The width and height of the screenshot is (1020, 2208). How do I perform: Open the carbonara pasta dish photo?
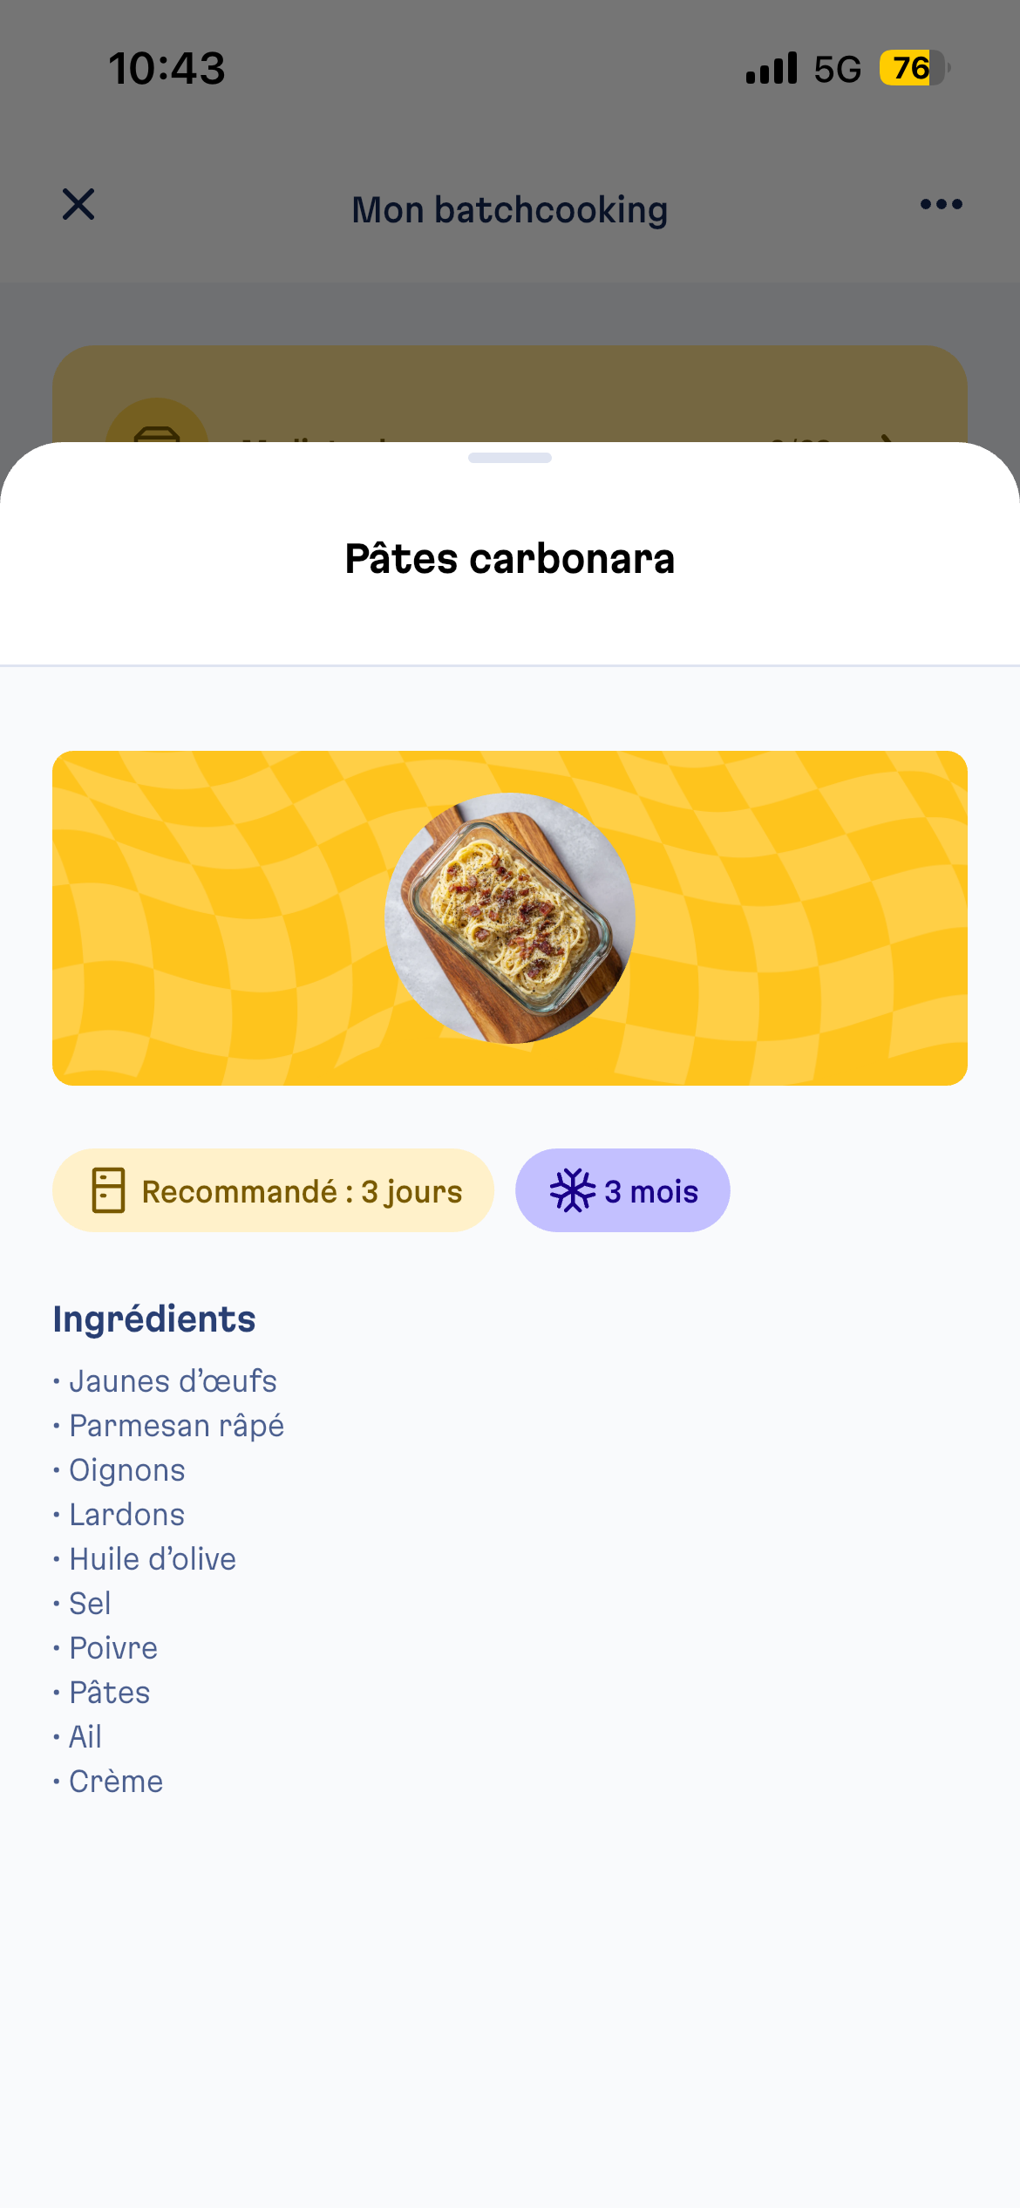(510, 917)
